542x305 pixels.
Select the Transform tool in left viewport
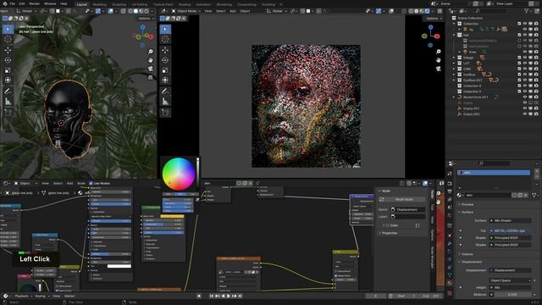point(8,80)
